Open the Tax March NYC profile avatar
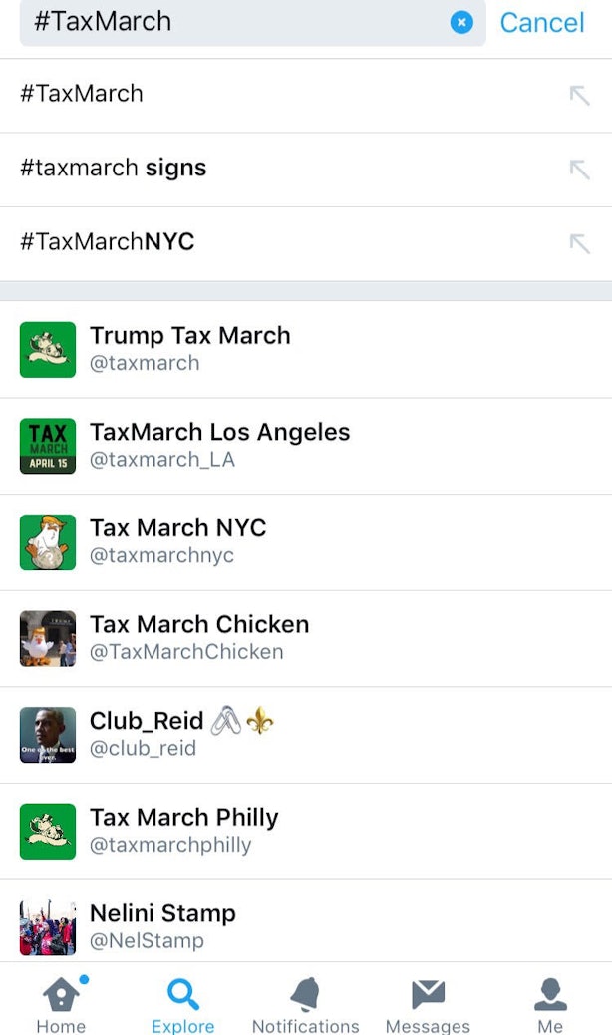This screenshot has height=1035, width=612. 48,541
